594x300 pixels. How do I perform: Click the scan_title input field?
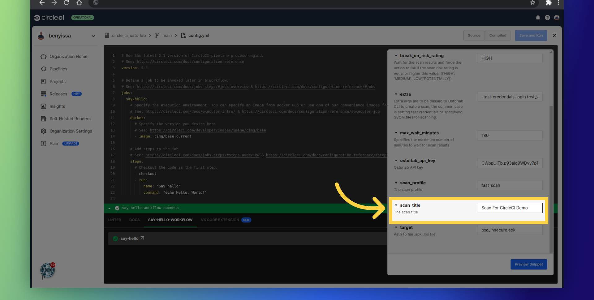509,208
